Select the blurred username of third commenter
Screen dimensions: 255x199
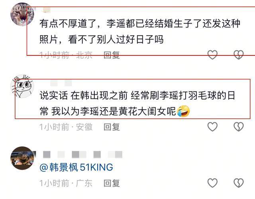tap(83, 154)
